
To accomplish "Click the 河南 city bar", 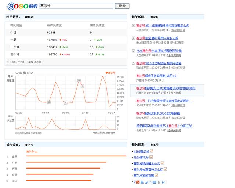I will tap(63, 168).
